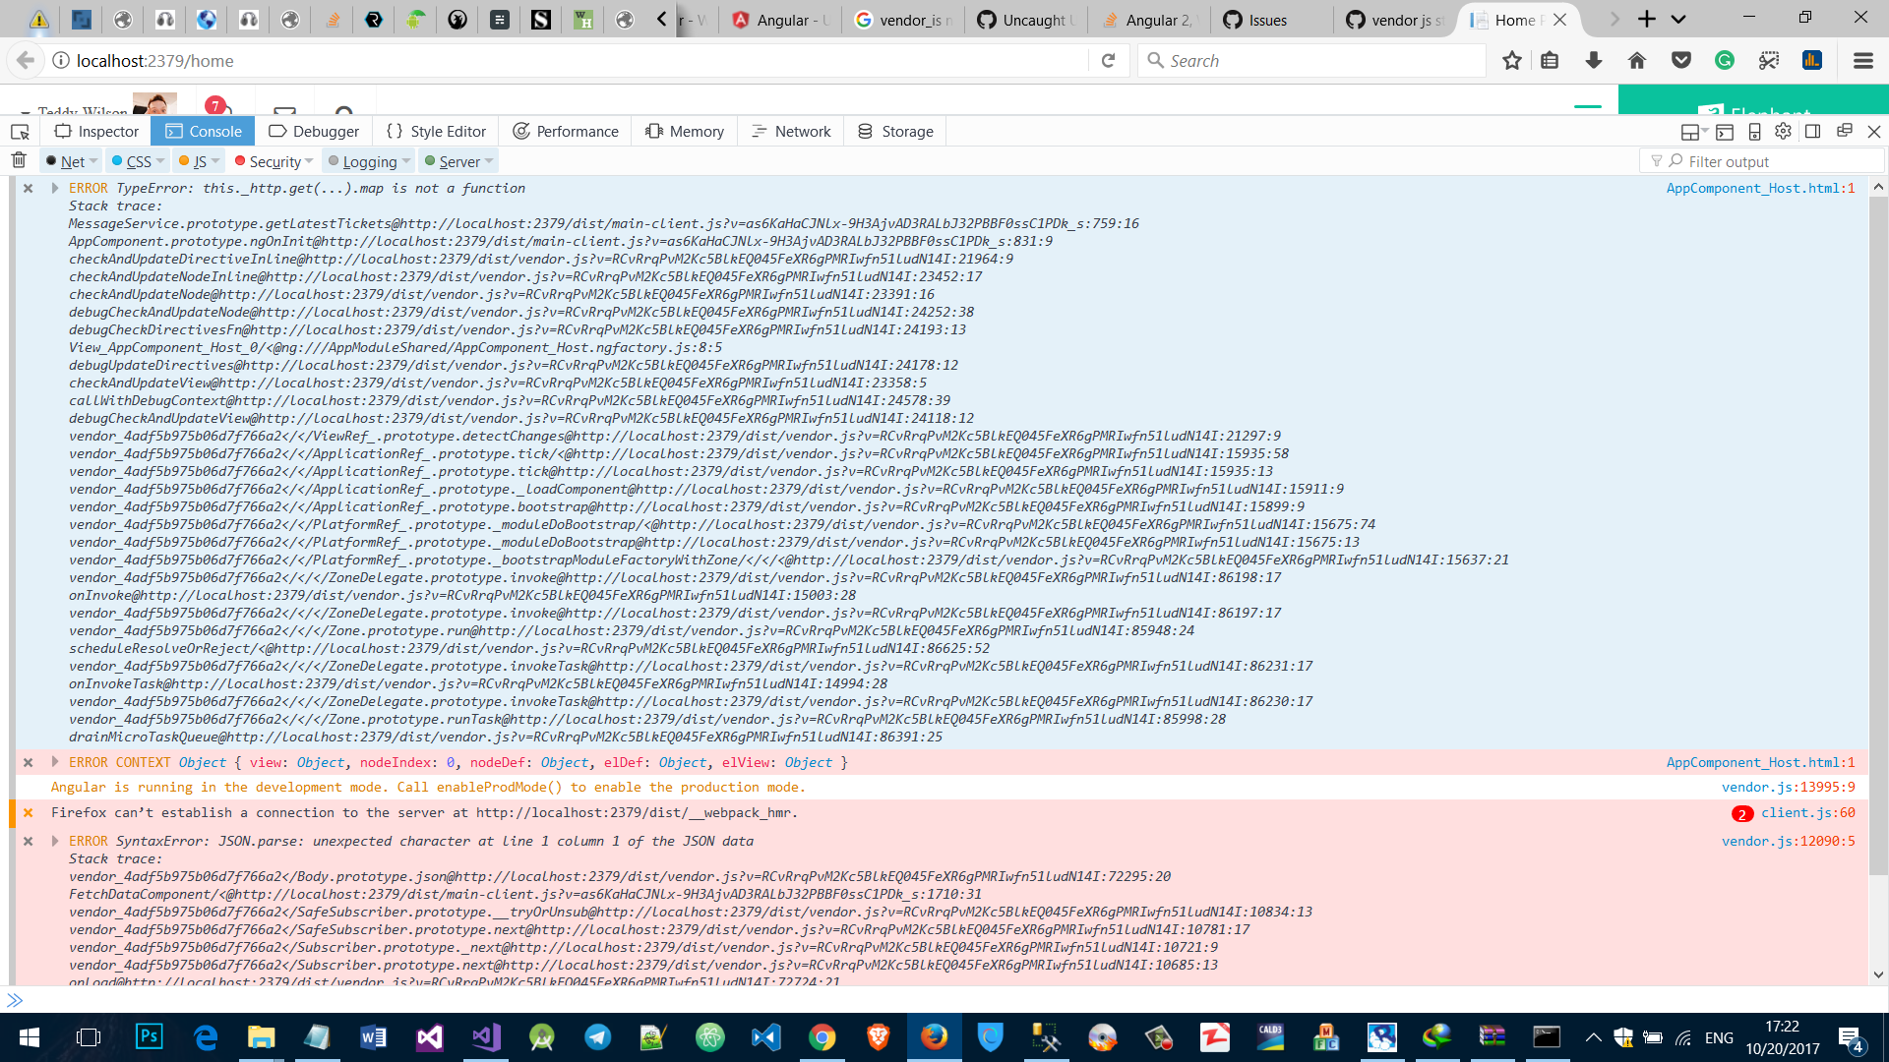Expand the TypeError stack trace entry
This screenshot has width=1889, height=1062.
(x=55, y=188)
